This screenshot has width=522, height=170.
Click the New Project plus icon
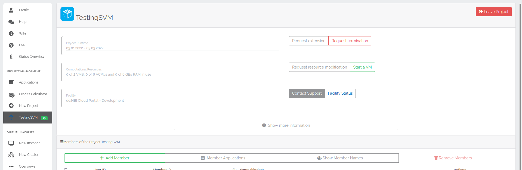[11, 106]
